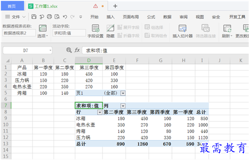Click cell A1 containing 产品
Viewport: 250px width, 161px height.
click(22, 68)
